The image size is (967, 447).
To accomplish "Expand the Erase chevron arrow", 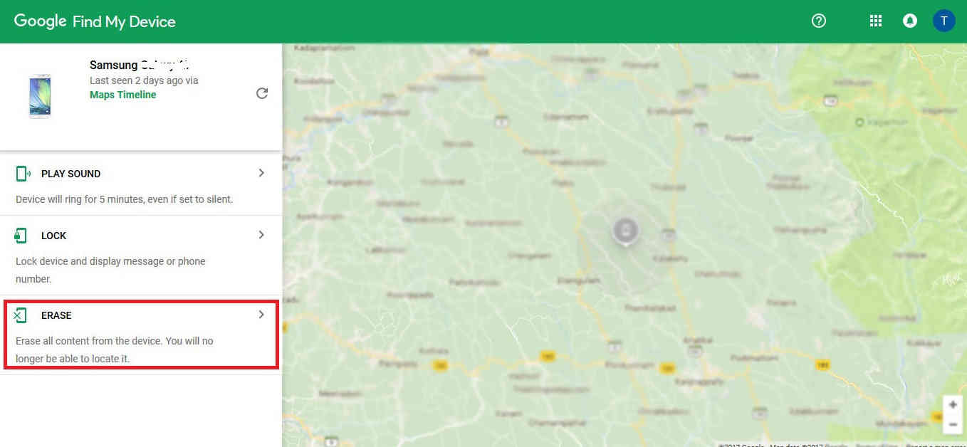I will (x=261, y=315).
